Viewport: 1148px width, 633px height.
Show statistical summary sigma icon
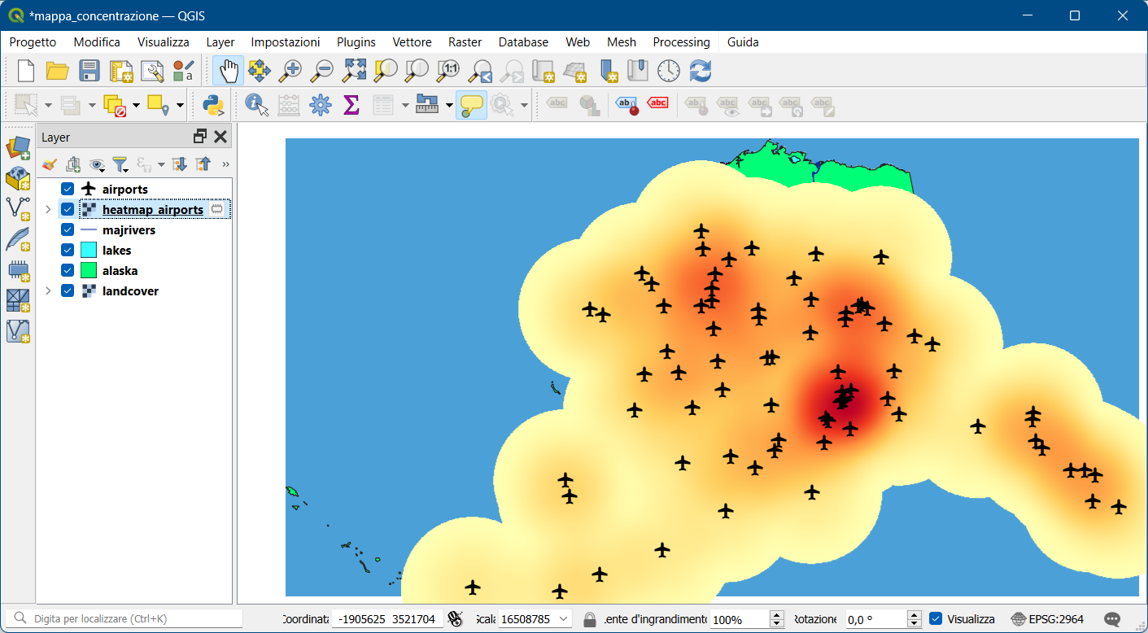tap(351, 104)
